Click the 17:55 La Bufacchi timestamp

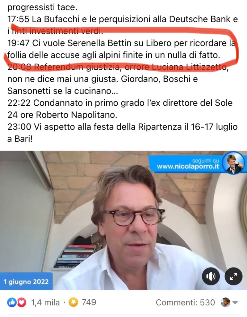(x=19, y=19)
